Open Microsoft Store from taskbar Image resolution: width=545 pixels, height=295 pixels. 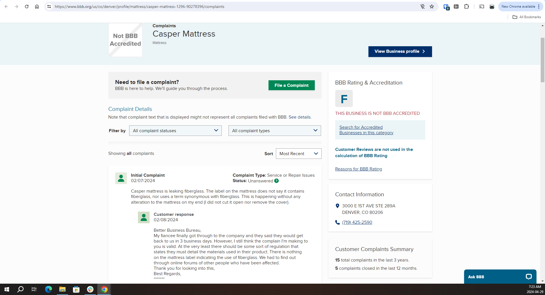click(x=76, y=289)
